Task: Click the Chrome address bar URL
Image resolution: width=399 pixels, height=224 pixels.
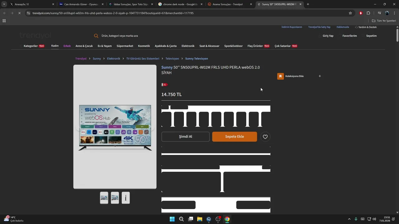Action: pyautogui.click(x=113, y=13)
